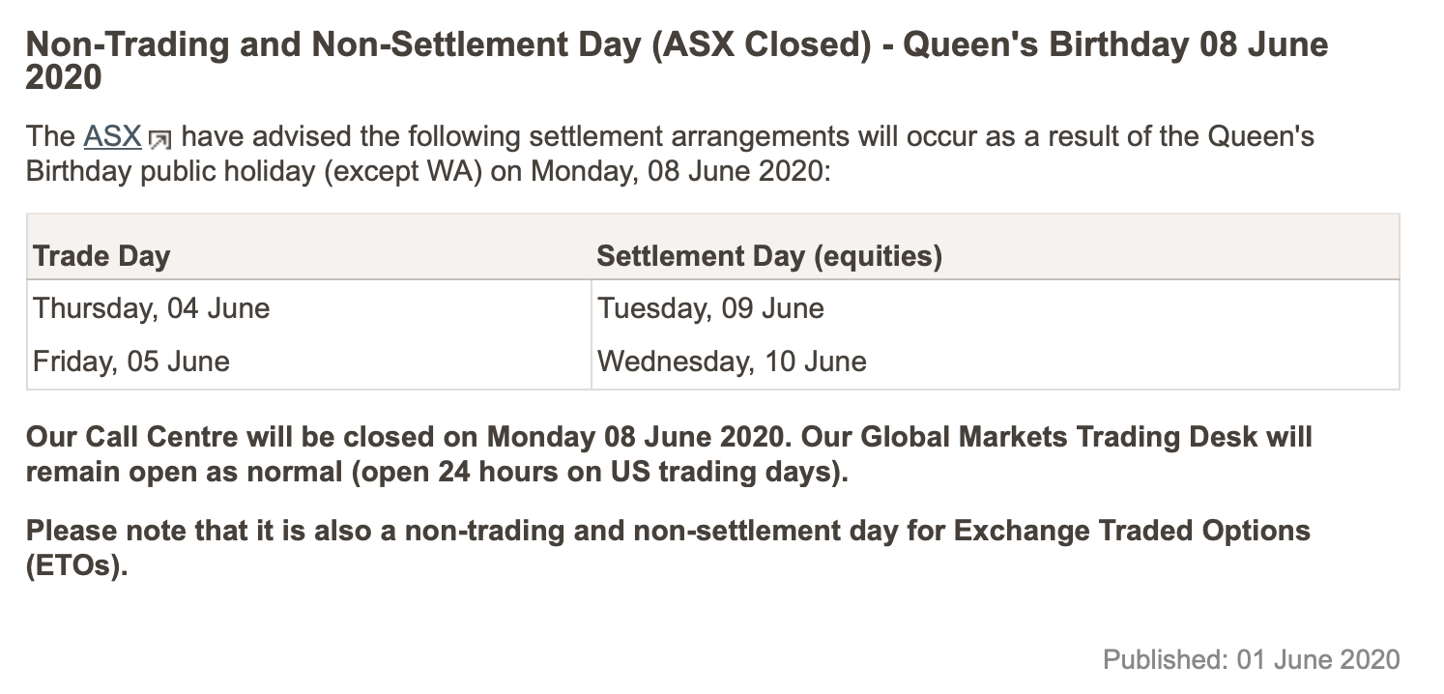Click 'open 24 hours on US trading days'
Image resolution: width=1444 pixels, height=694 pixels.
633,474
